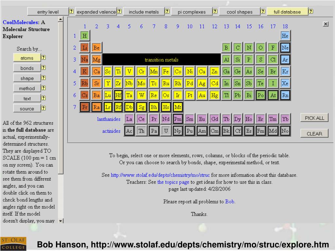Toggle chlorine Cl element

[273, 59]
